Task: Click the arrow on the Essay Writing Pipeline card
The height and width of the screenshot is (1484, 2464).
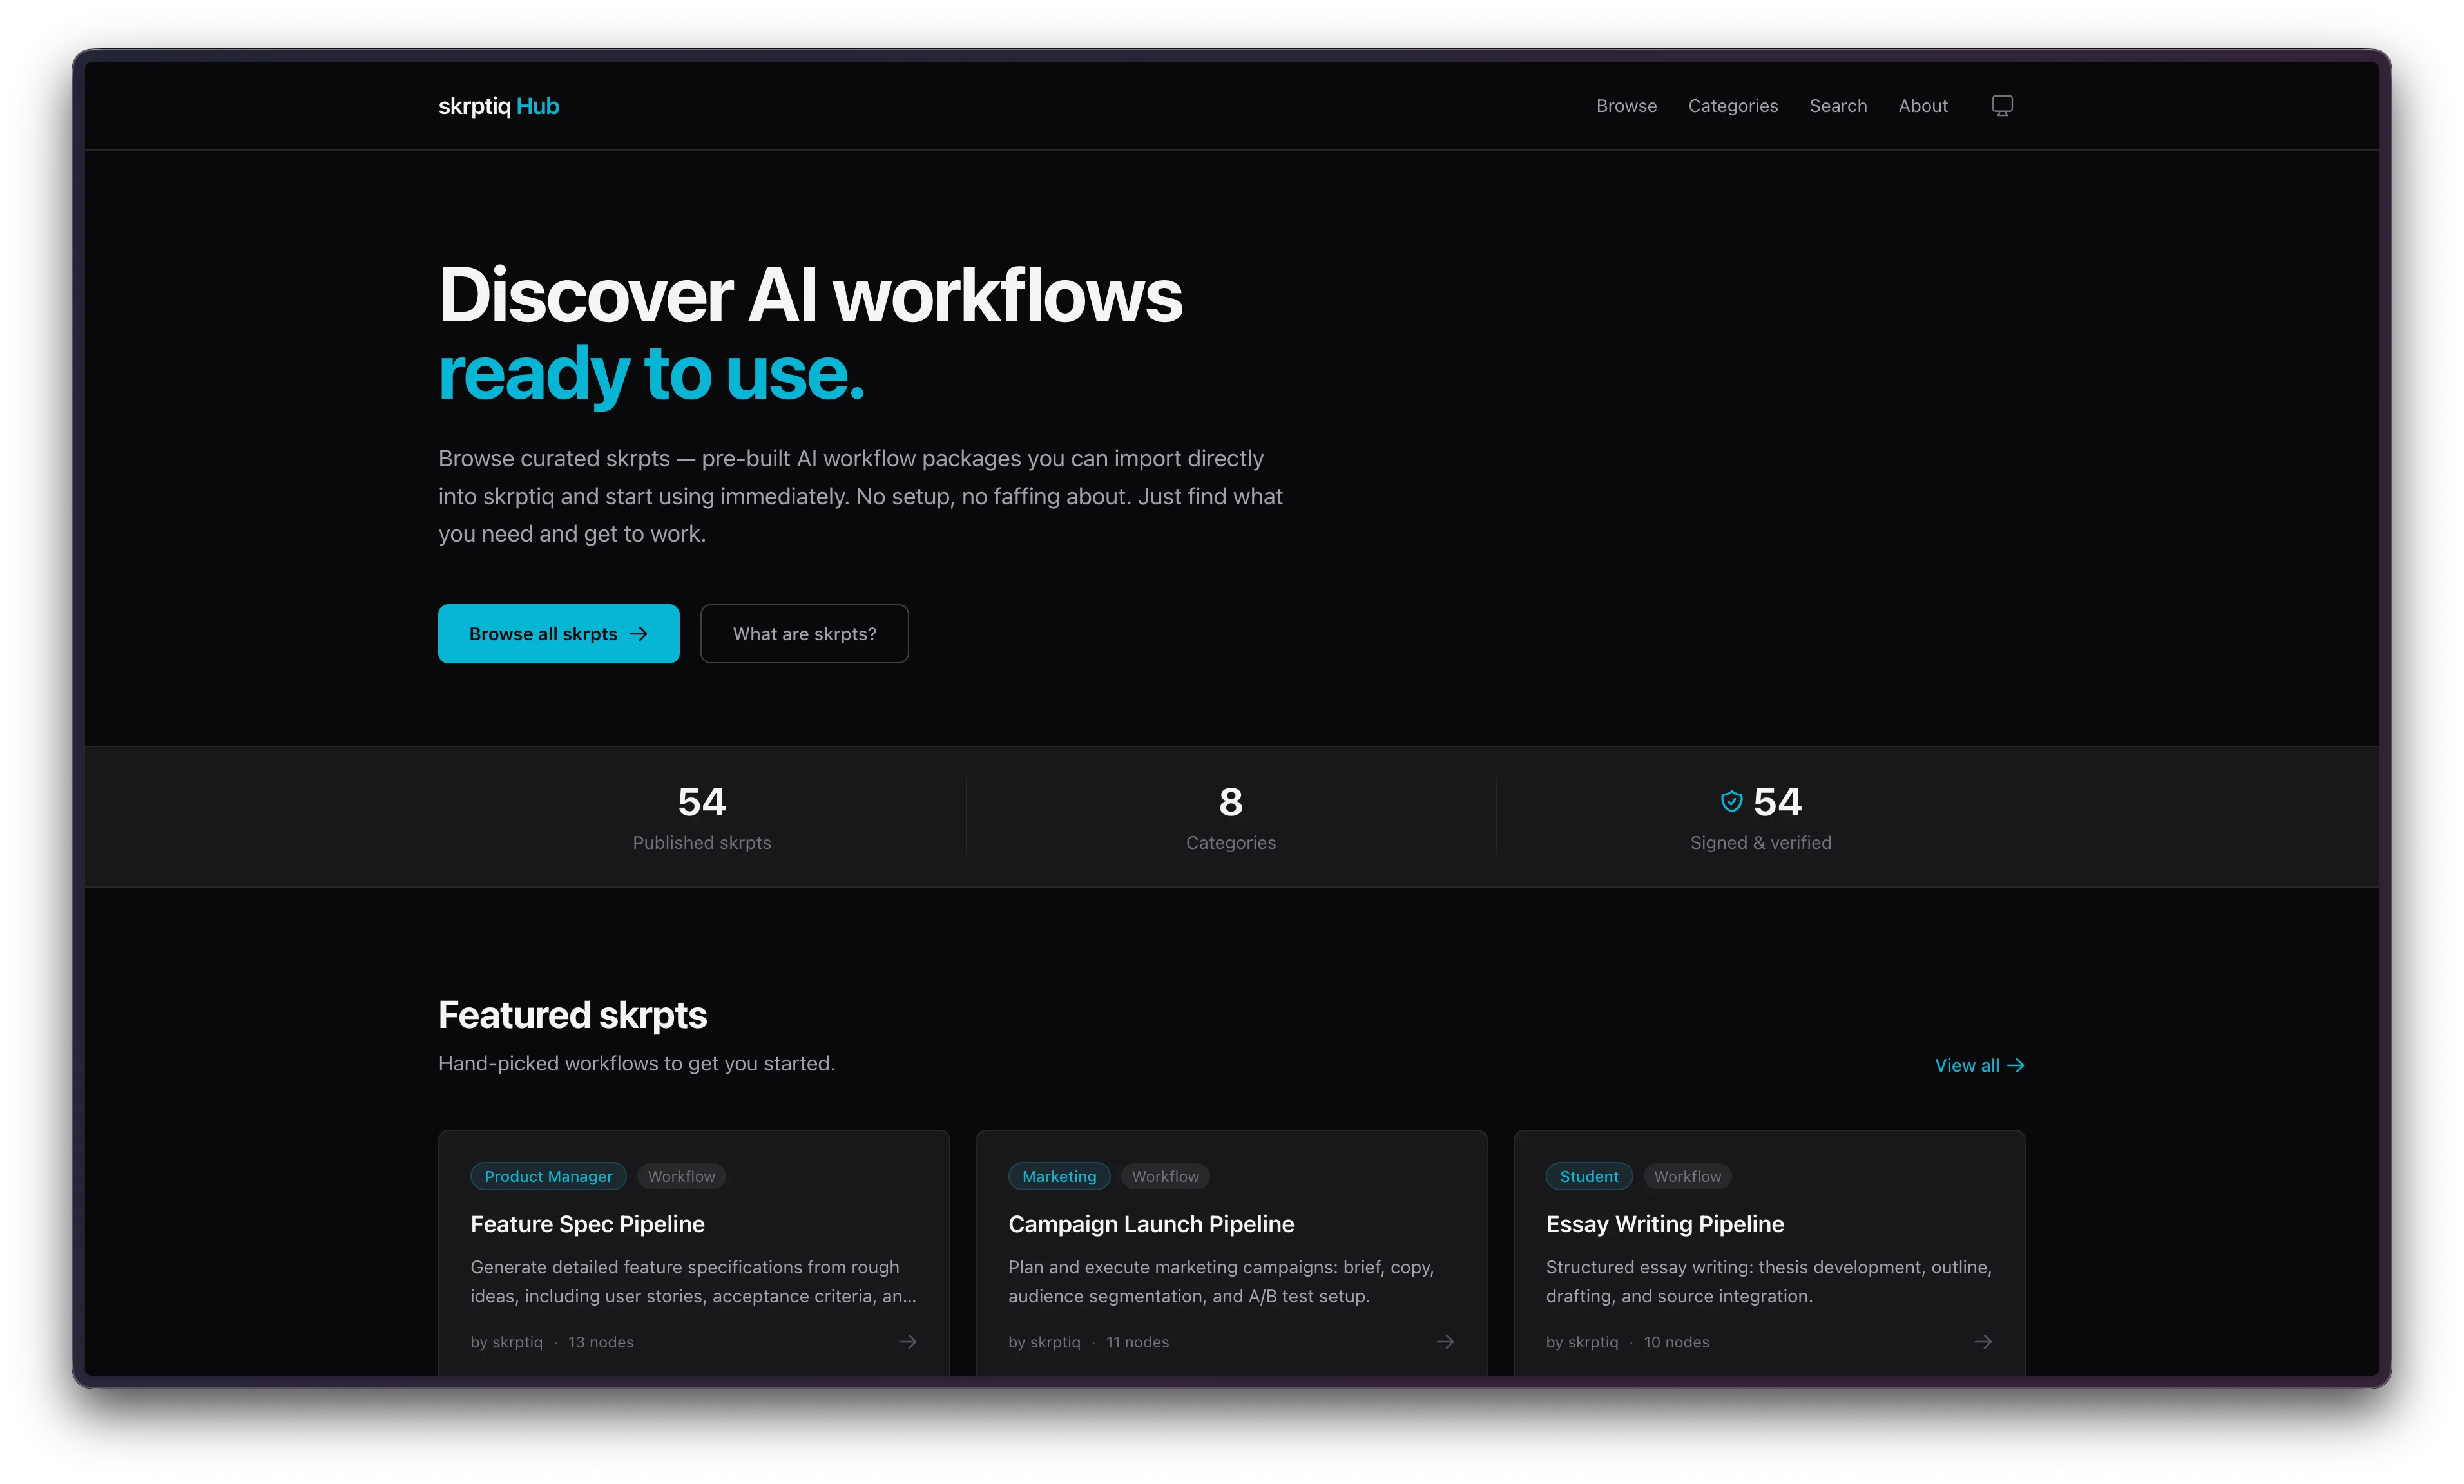Action: 1983,1342
